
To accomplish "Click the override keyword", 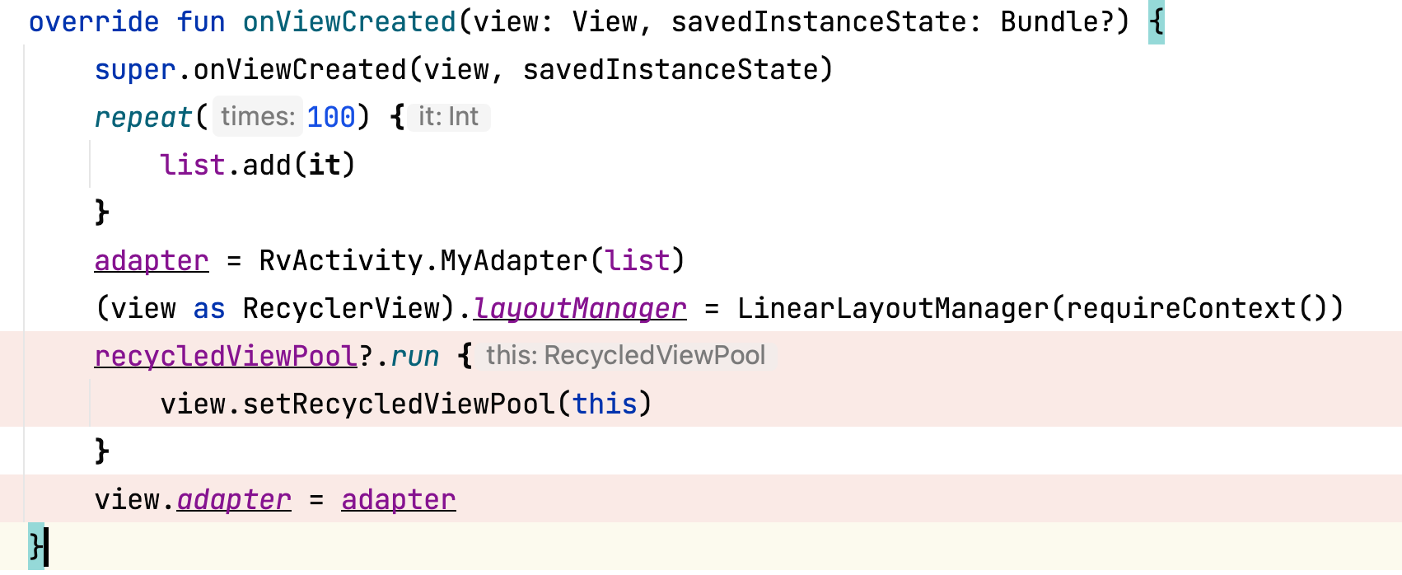I will tap(93, 22).
